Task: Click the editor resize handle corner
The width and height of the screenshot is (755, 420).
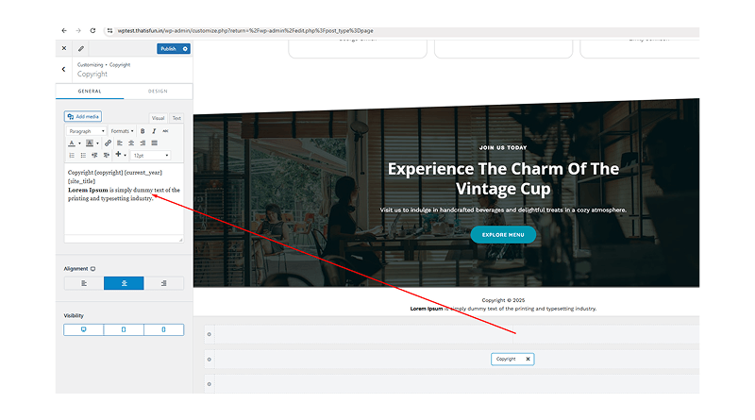Action: (180, 240)
